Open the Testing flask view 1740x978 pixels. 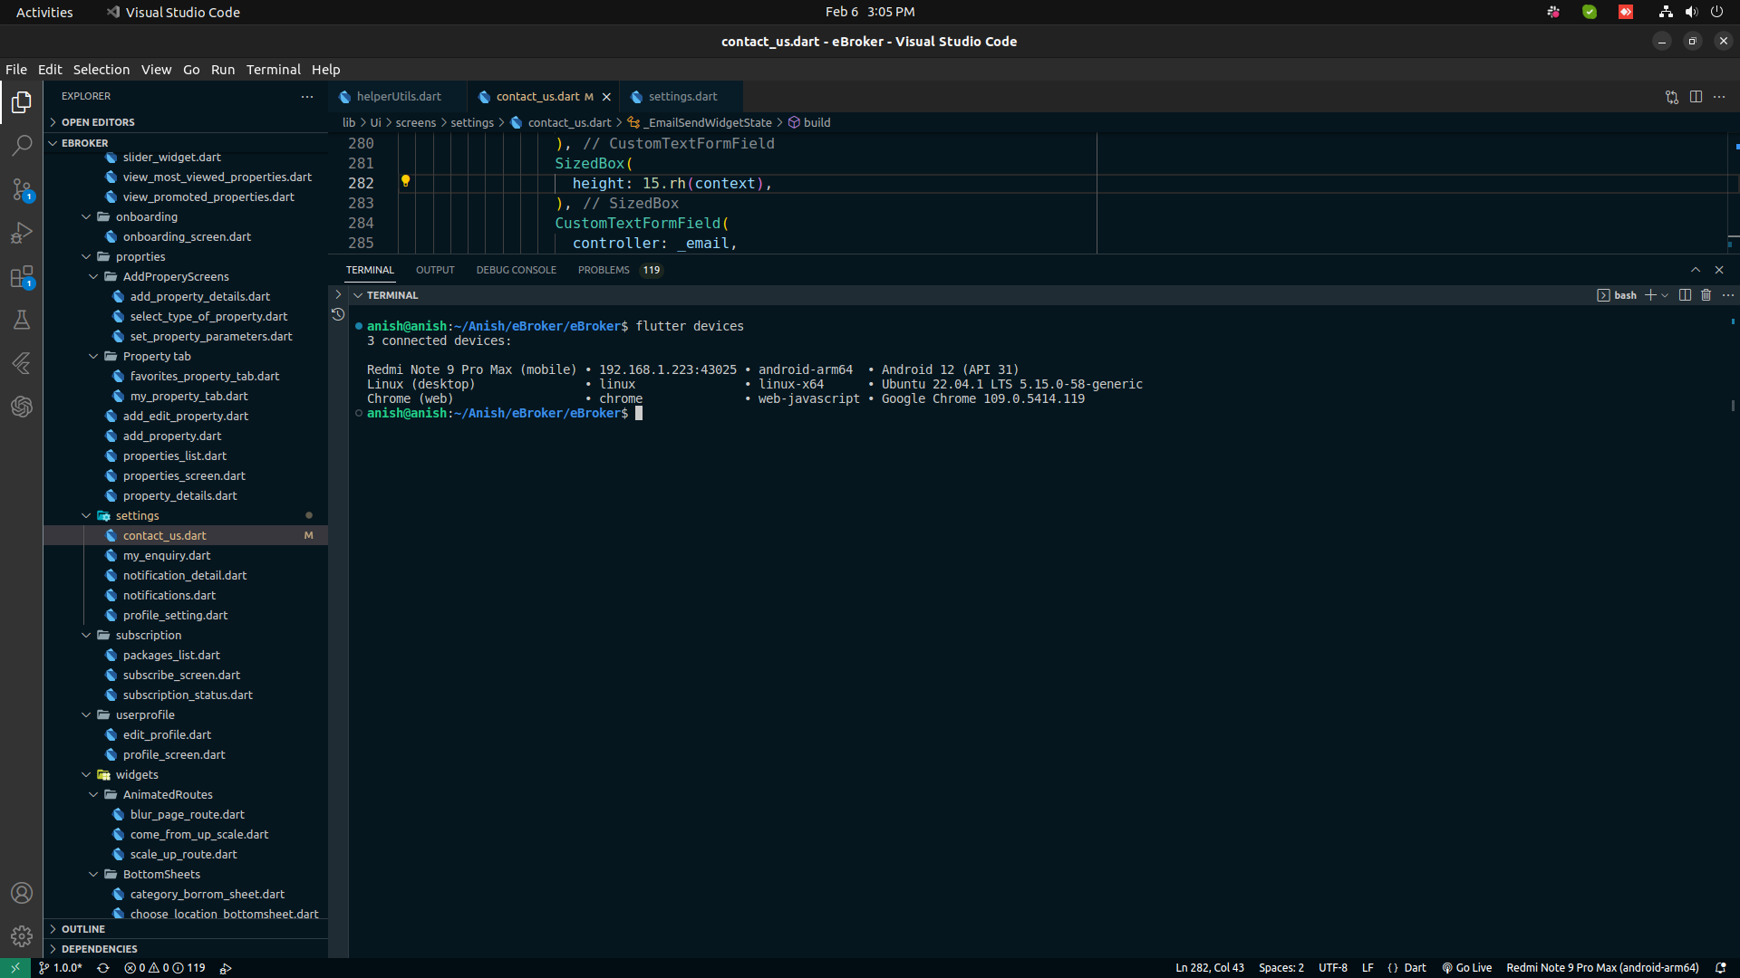[22, 320]
